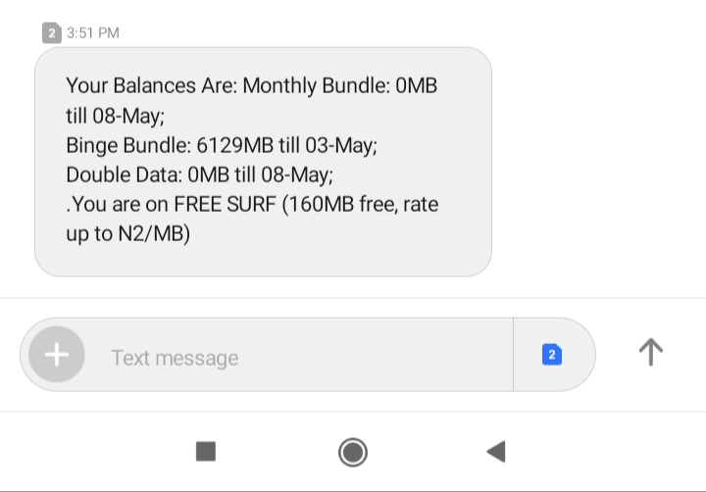This screenshot has width=706, height=492.
Task: Tap gray SIM 2 badge beside timestamp
Action: tap(52, 33)
